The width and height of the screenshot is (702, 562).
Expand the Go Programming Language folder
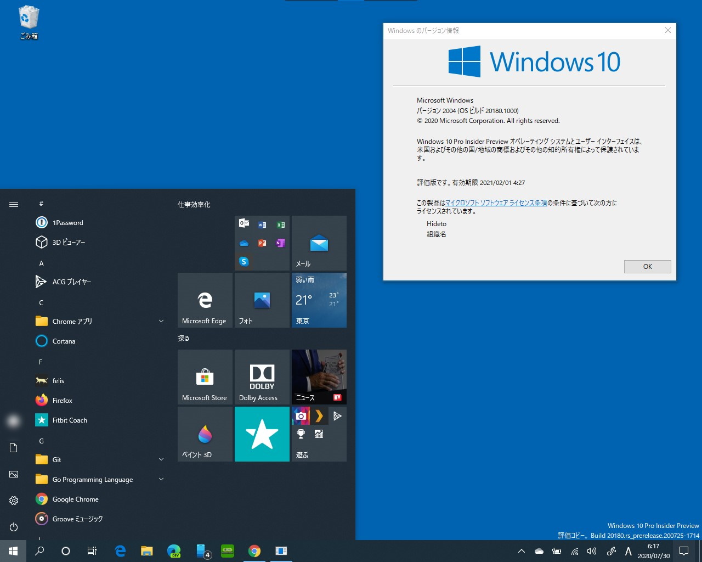[x=161, y=479]
